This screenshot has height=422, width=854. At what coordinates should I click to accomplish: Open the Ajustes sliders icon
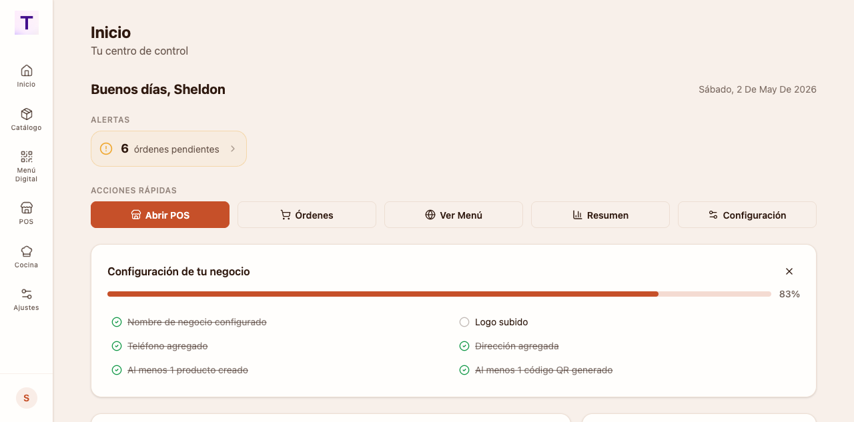coord(27,294)
